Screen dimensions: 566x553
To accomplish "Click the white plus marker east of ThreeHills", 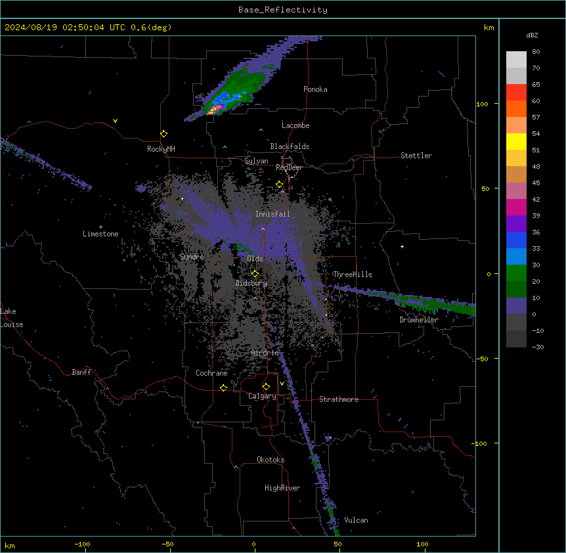I will click(402, 246).
